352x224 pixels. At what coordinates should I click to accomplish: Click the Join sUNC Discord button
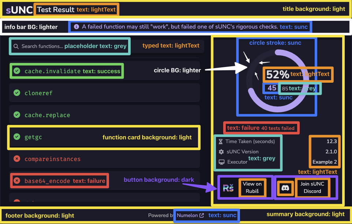pyautogui.click(x=306, y=187)
